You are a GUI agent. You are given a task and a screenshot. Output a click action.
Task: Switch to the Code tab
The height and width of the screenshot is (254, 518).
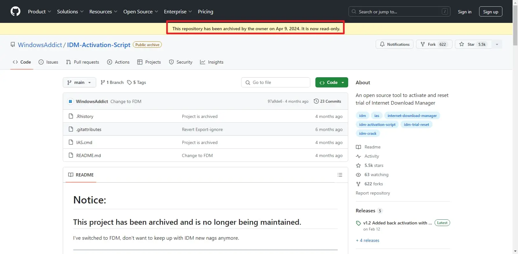[x=22, y=62]
